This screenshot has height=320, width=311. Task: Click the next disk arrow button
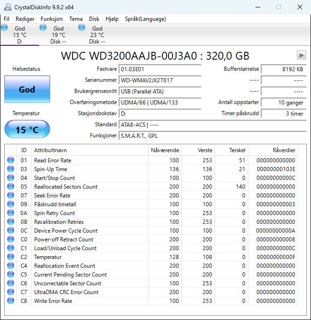pyautogui.click(x=301, y=55)
